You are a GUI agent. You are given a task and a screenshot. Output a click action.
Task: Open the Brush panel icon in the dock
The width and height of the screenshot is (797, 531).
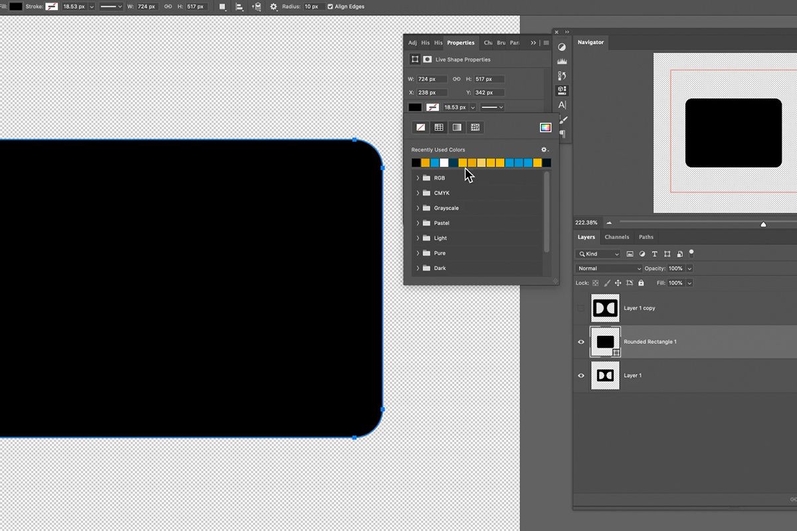tap(562, 119)
